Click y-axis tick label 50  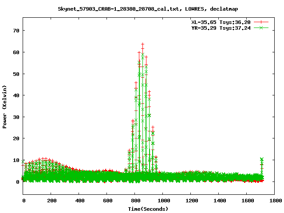(x=16, y=74)
